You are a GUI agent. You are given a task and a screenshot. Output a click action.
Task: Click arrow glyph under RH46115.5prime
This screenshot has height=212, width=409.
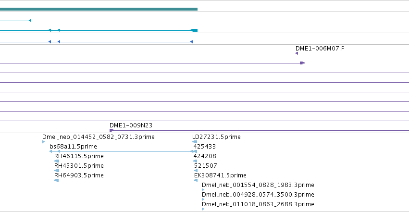57,161
